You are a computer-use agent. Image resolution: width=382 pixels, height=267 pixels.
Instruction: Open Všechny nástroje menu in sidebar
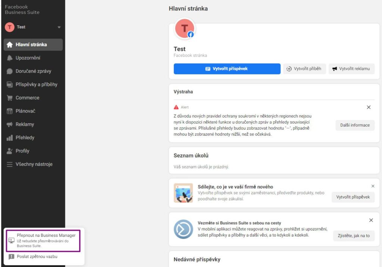(34, 164)
